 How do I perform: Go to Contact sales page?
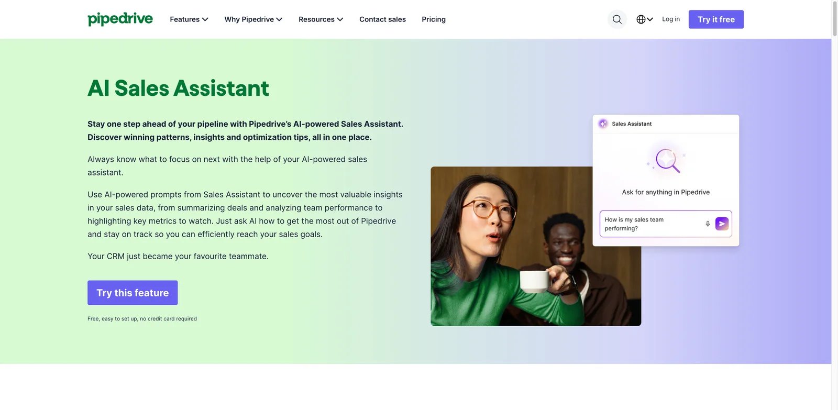click(382, 19)
